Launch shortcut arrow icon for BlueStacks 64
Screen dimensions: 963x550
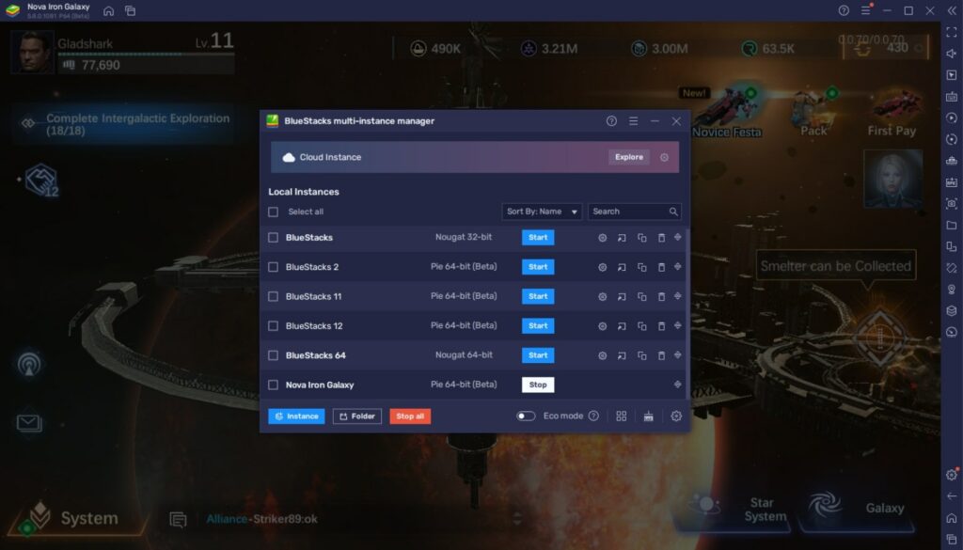pos(622,354)
